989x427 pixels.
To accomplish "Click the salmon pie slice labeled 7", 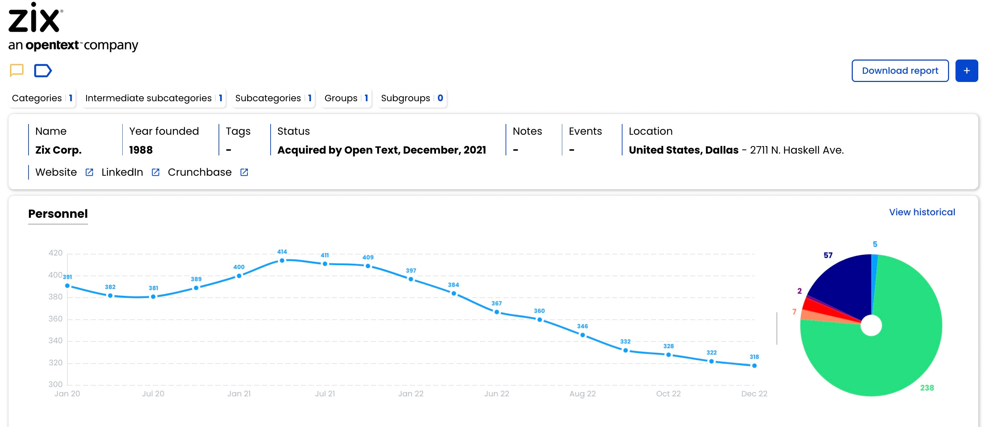I will click(x=818, y=317).
